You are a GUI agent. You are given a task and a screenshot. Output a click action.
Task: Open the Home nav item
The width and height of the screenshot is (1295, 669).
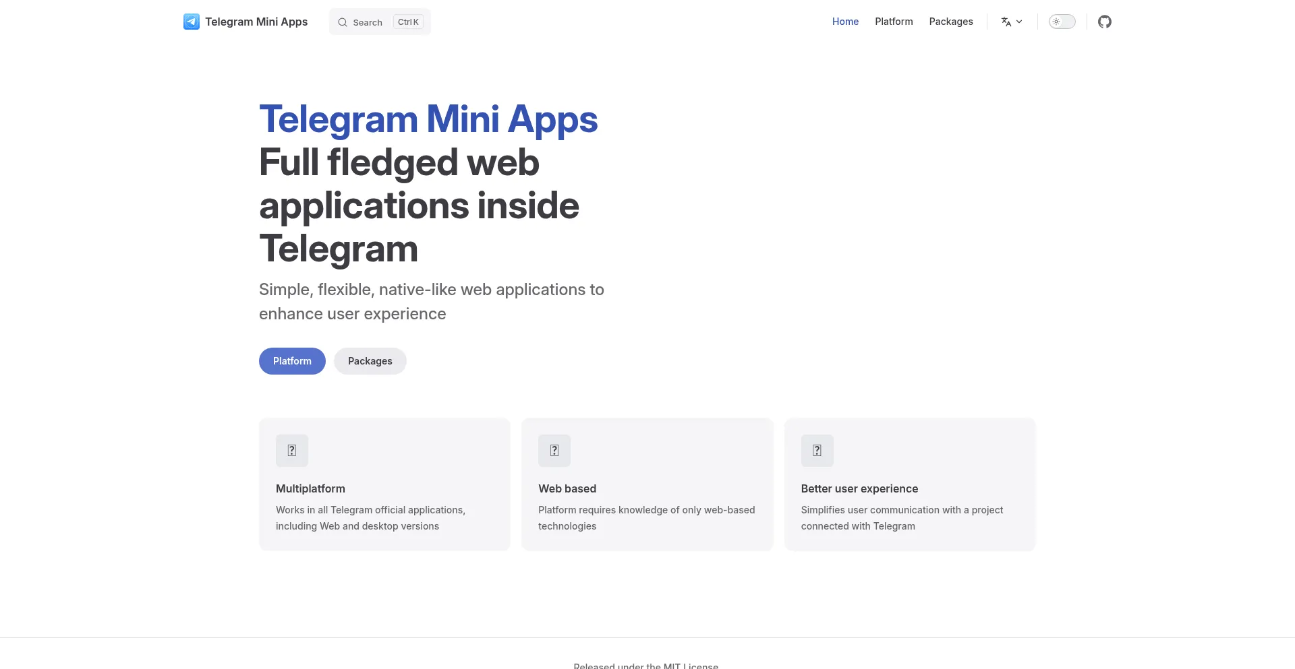point(845,22)
